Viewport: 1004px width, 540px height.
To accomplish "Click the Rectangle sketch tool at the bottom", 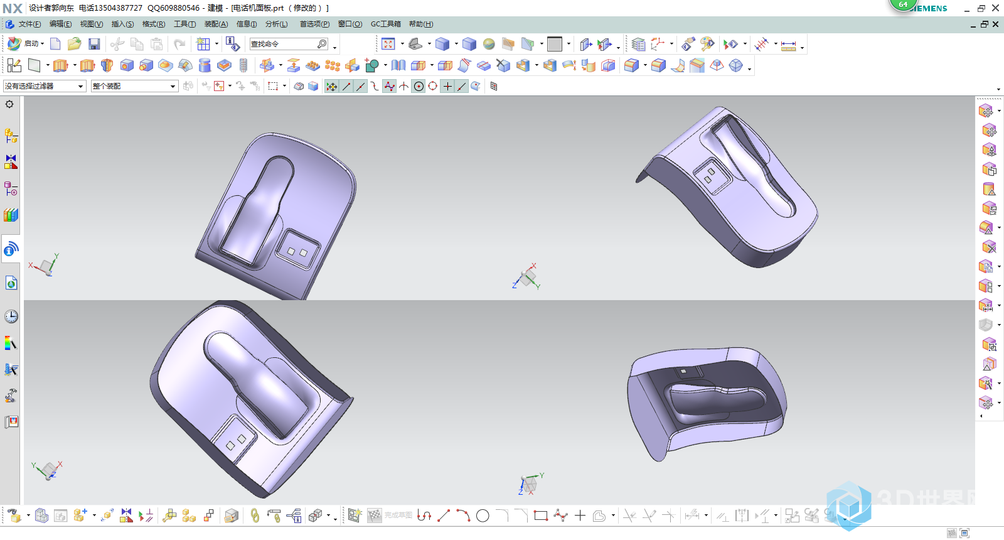I will pyautogui.click(x=541, y=516).
